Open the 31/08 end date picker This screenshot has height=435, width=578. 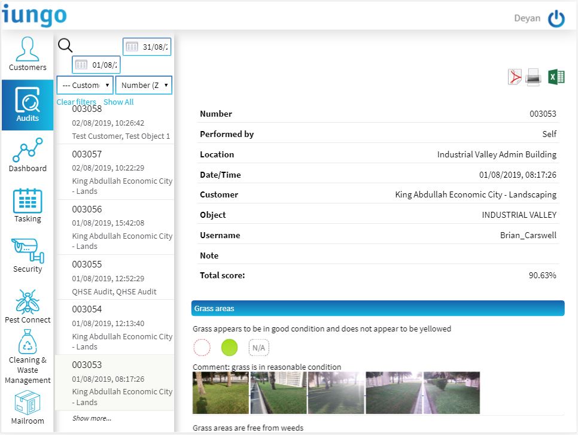tap(147, 47)
